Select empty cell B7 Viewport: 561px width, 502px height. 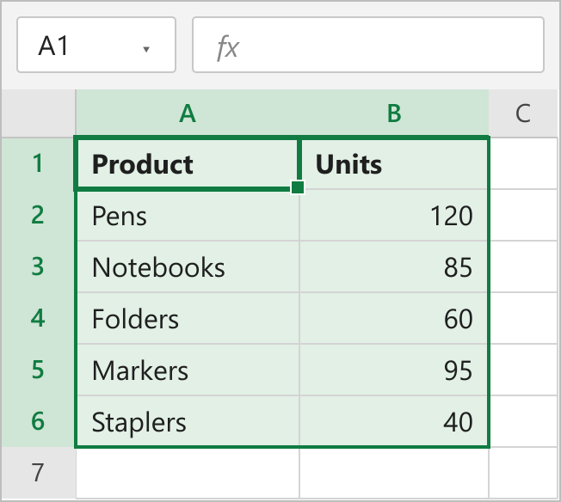click(394, 473)
